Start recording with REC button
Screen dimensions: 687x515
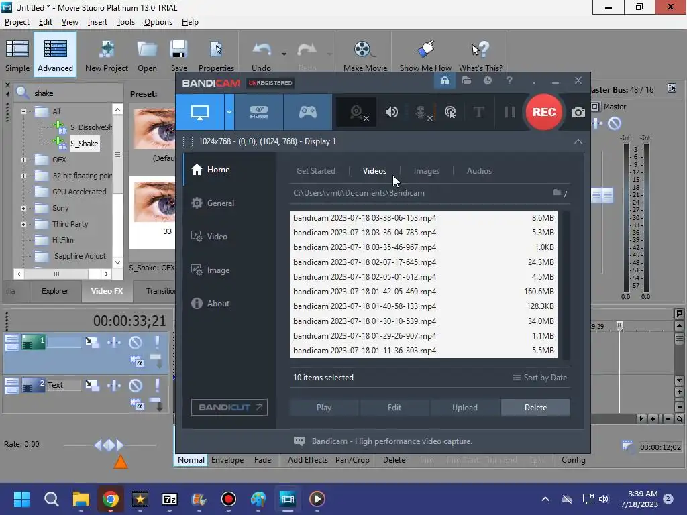tap(543, 112)
